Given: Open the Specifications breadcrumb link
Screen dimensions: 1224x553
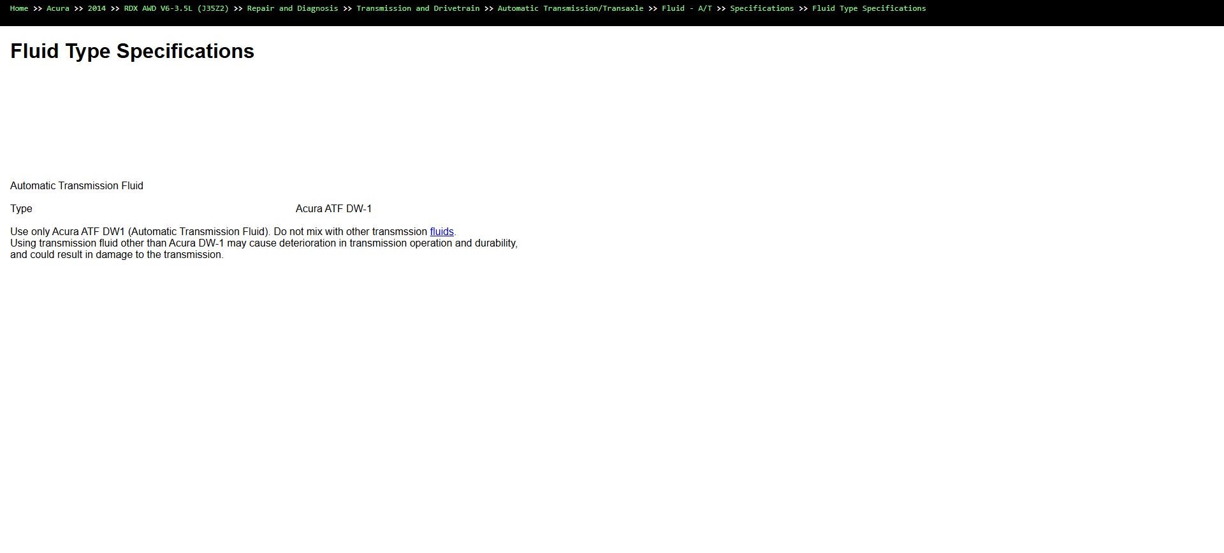Looking at the screenshot, I should [762, 8].
